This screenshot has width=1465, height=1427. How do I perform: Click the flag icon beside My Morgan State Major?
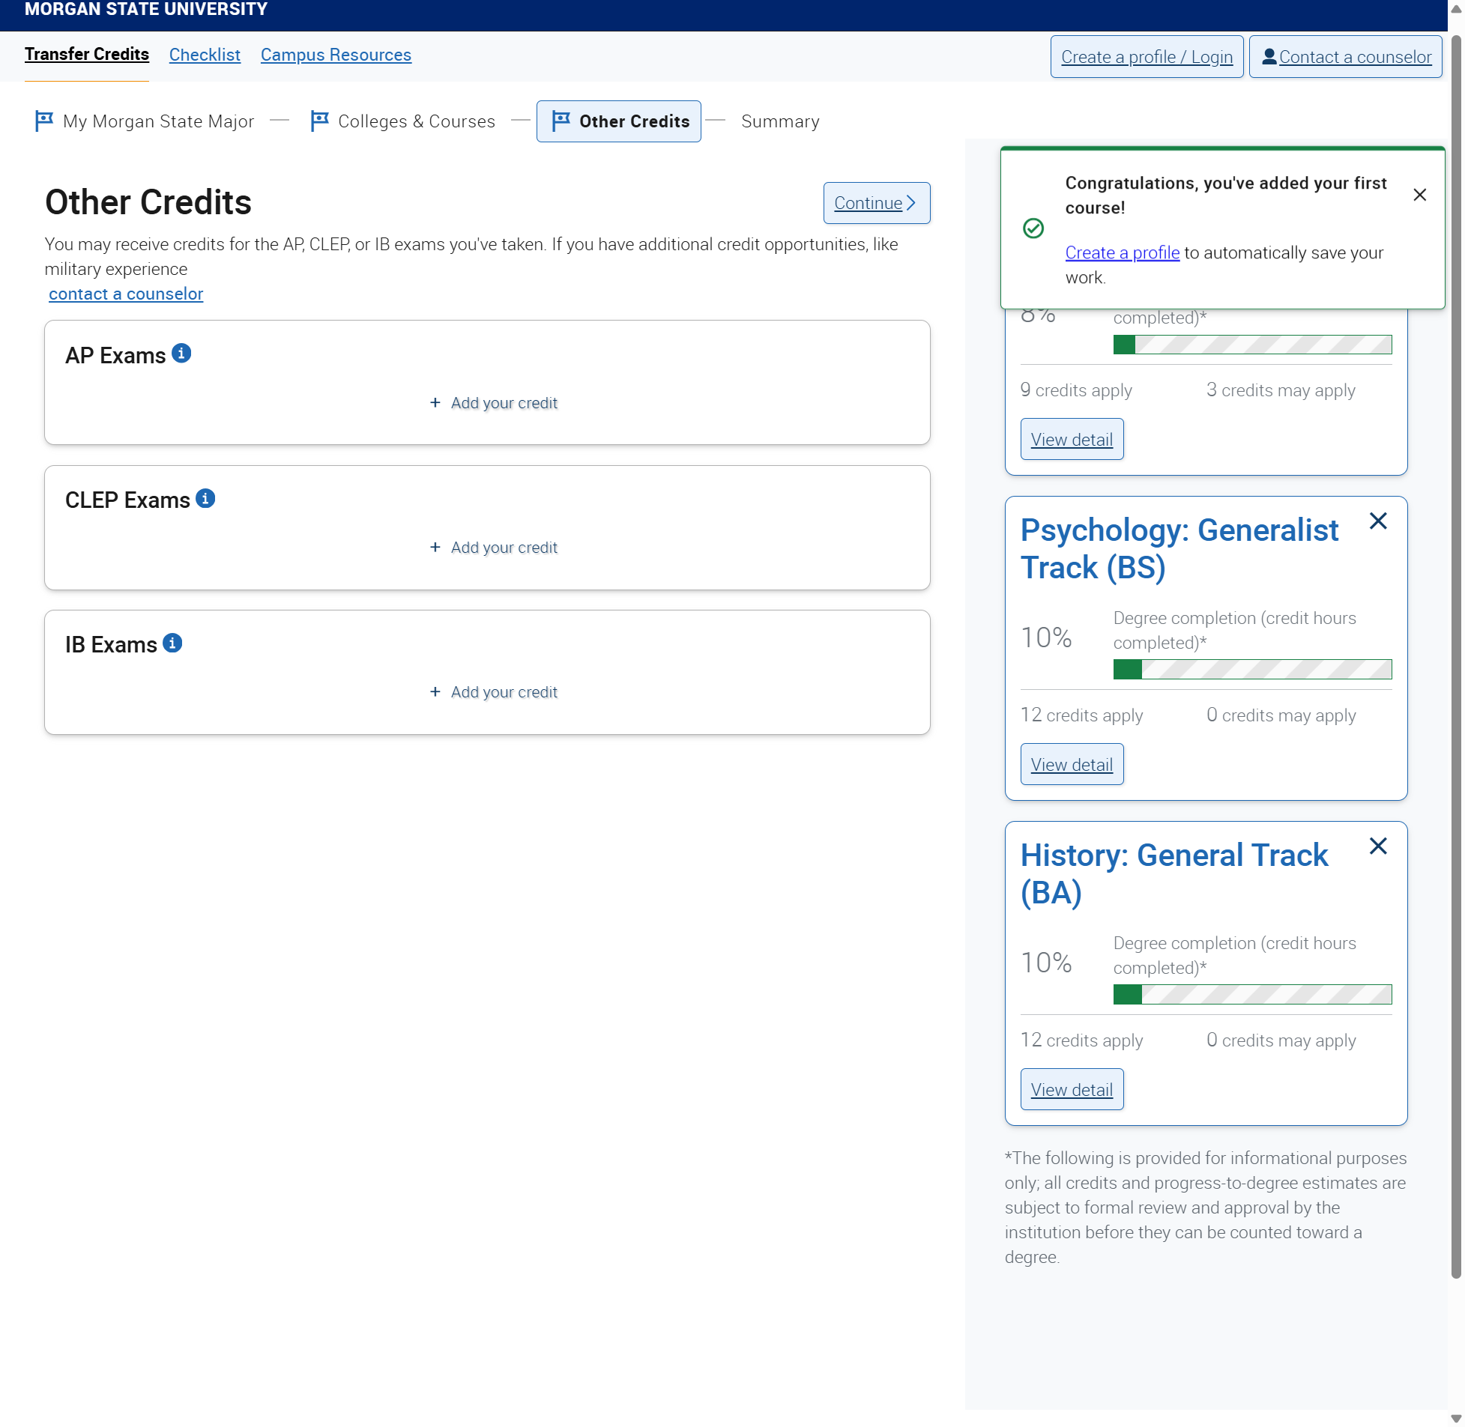[44, 121]
